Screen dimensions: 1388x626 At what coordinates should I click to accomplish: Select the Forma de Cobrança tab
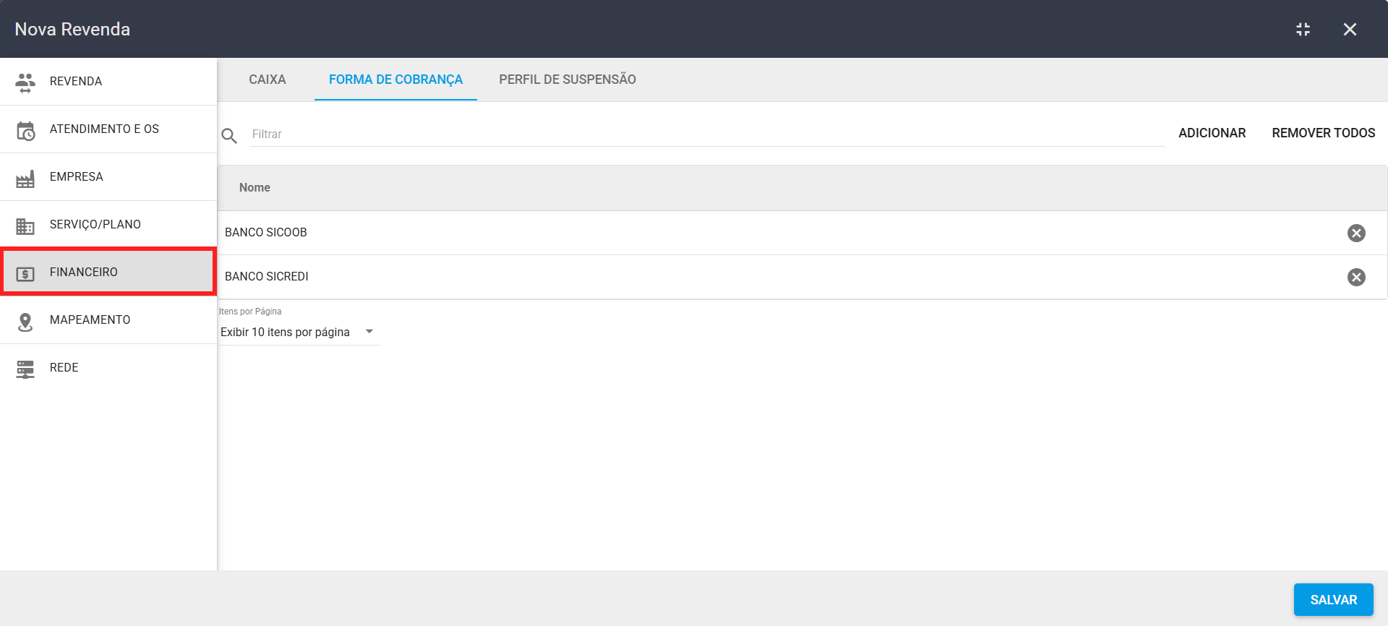(395, 80)
